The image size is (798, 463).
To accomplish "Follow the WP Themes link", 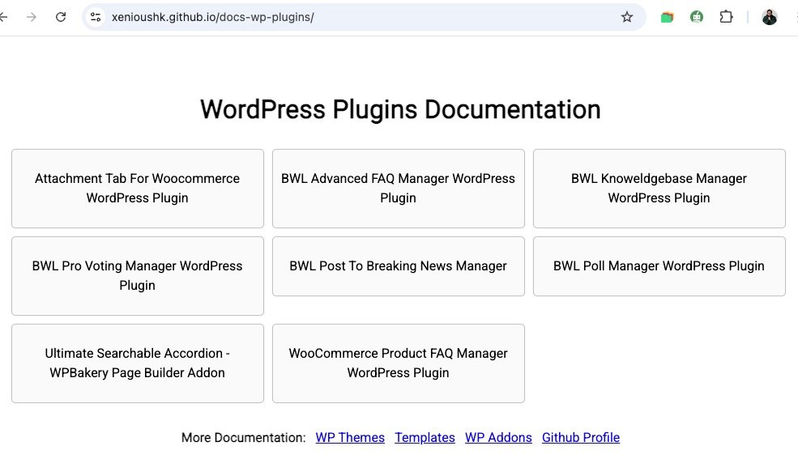I will tap(350, 438).
